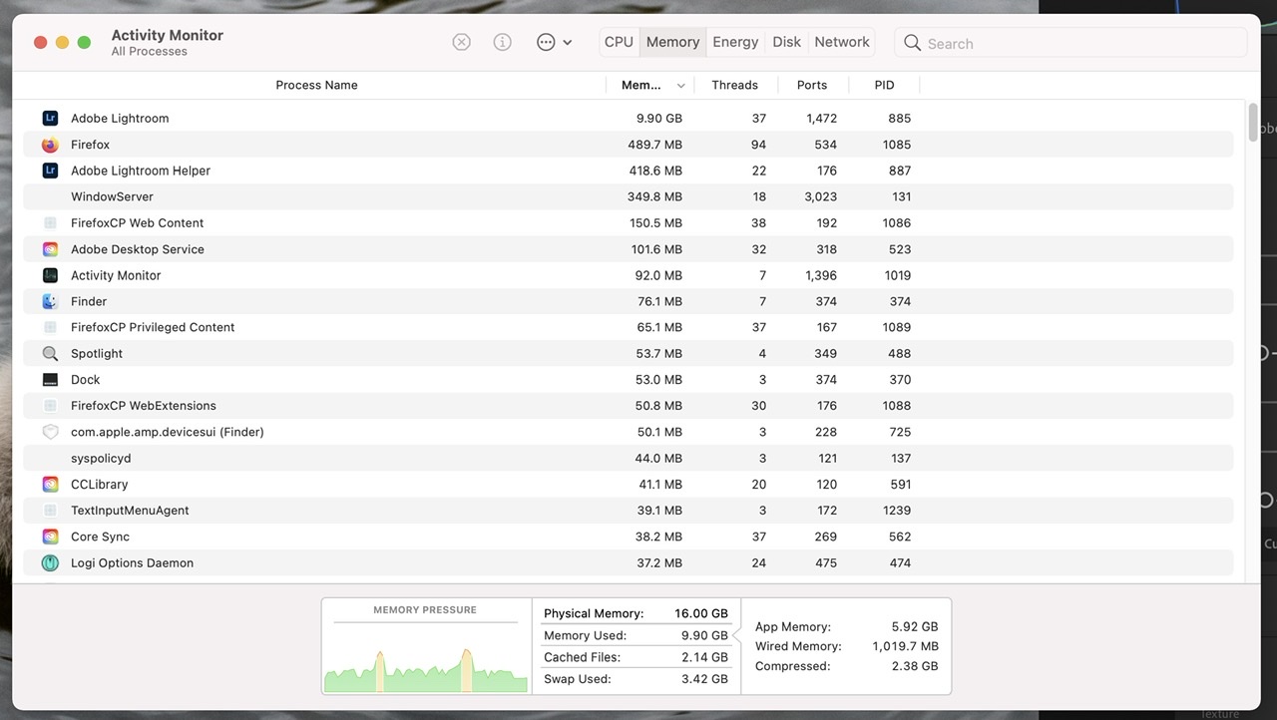Click the Adobe Lightroom Helper icon

[x=50, y=171]
